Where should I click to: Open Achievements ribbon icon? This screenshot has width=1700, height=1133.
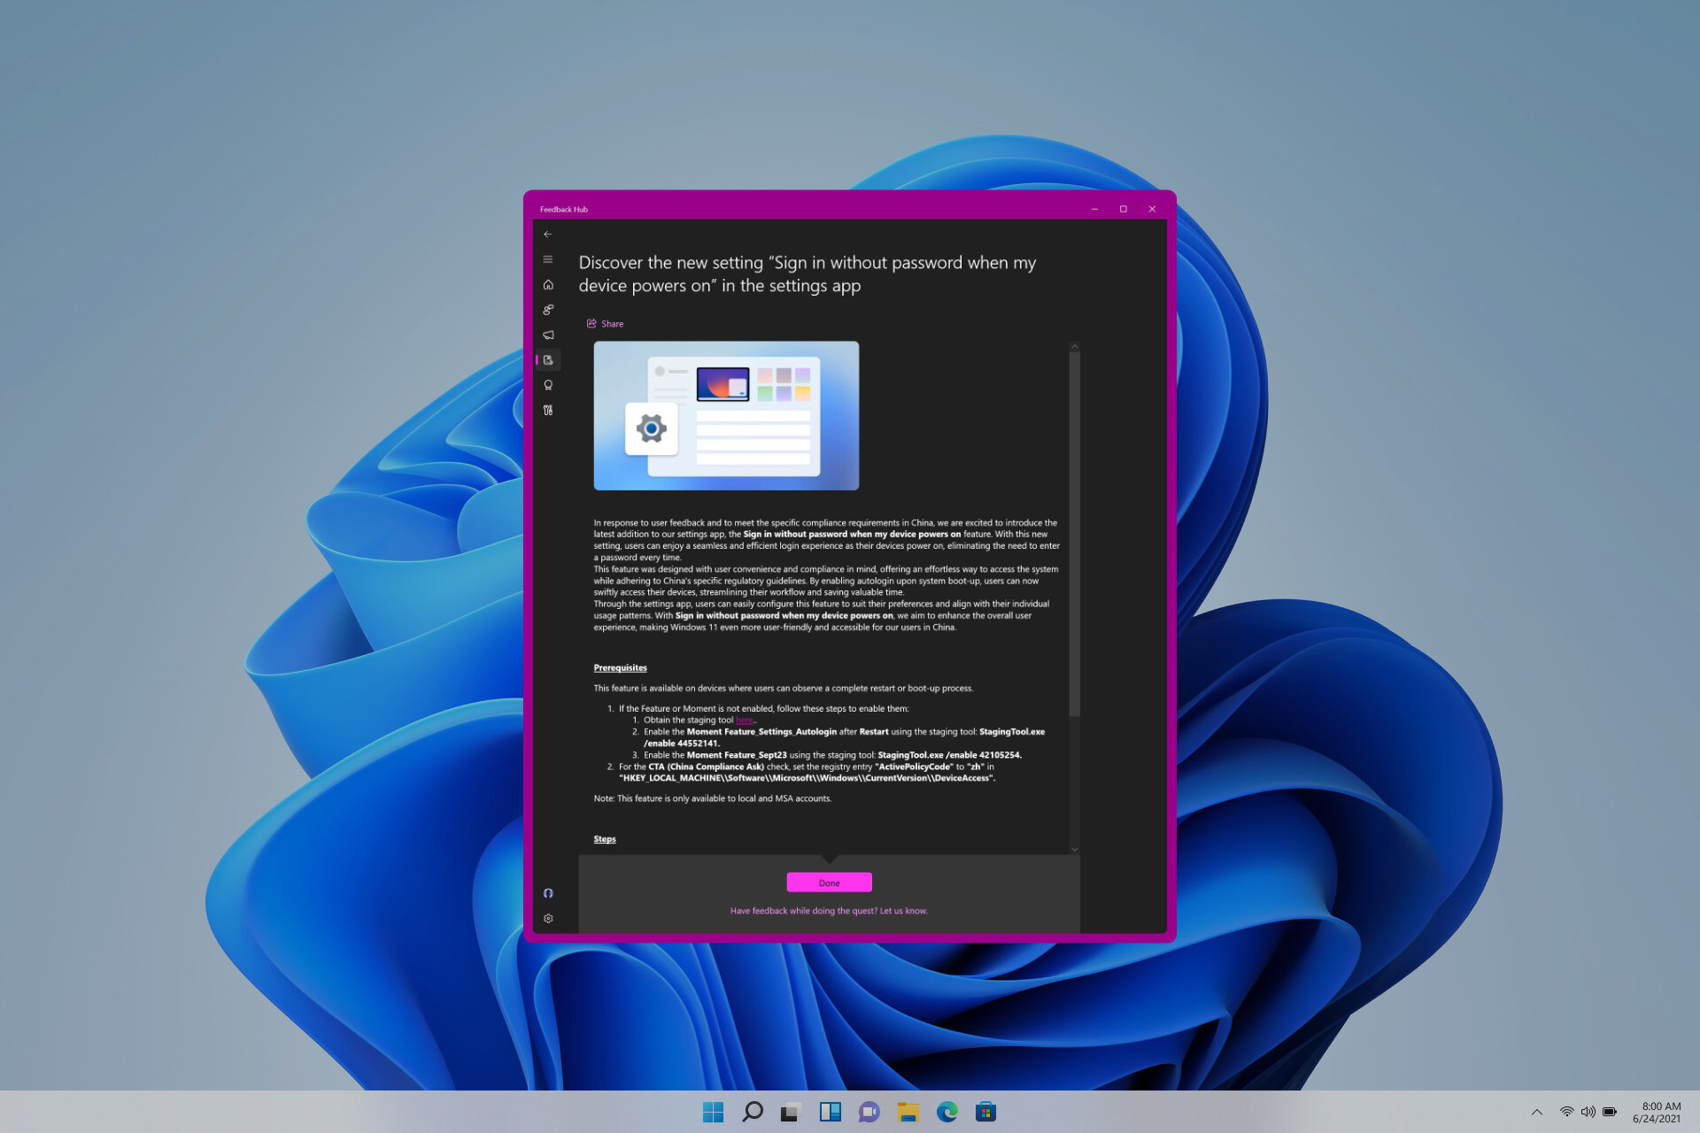point(547,385)
